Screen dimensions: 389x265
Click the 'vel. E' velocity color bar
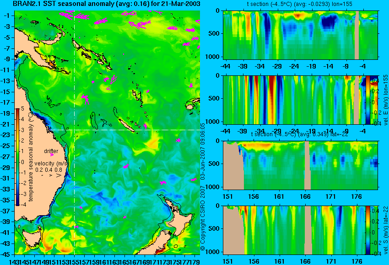tap(368, 100)
